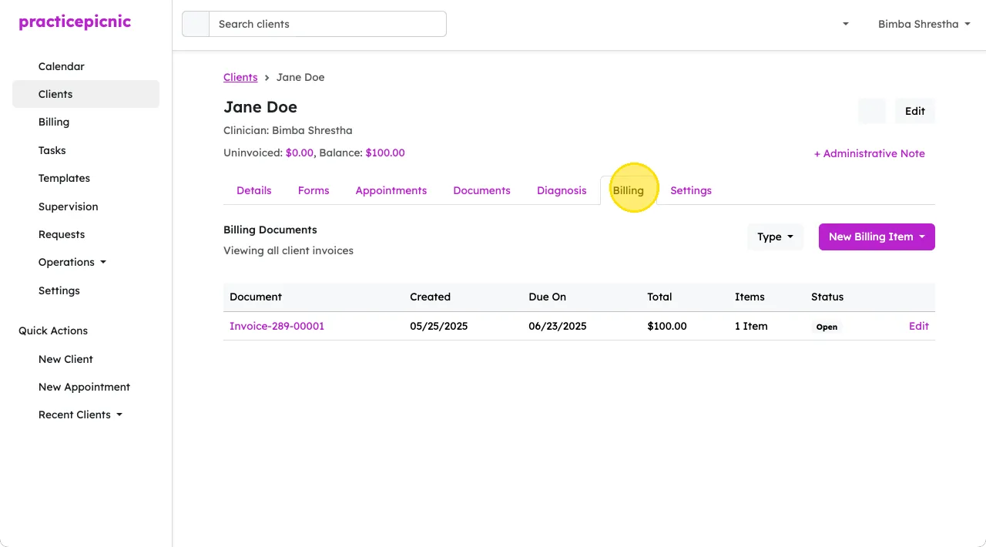The height and width of the screenshot is (547, 986).
Task: Click the Viewing all client invoices text
Action: (x=288, y=250)
